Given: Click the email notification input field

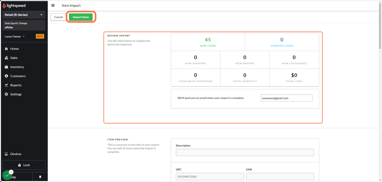Looking at the screenshot, I should 286,98.
